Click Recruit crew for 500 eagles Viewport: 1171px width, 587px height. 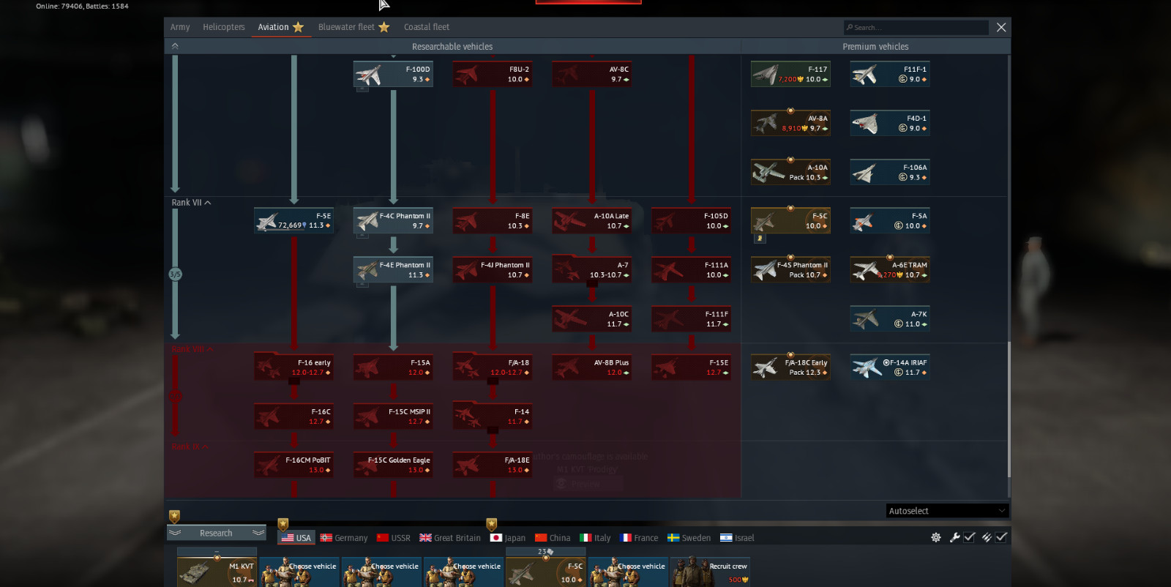pyautogui.click(x=711, y=572)
